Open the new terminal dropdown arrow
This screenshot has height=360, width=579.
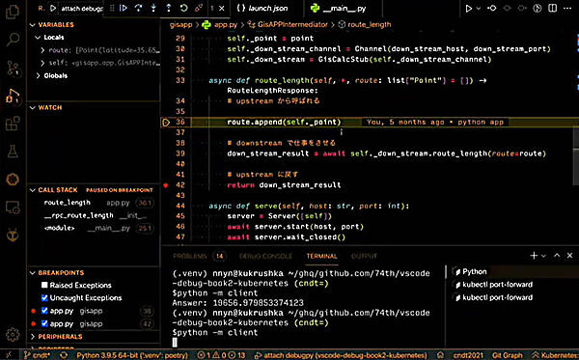pos(543,256)
